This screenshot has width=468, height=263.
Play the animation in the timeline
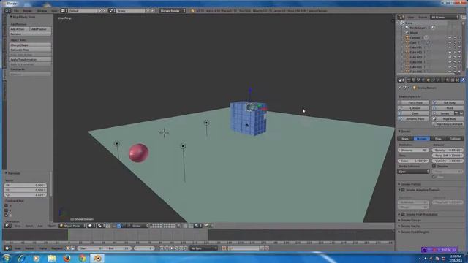click(176, 248)
